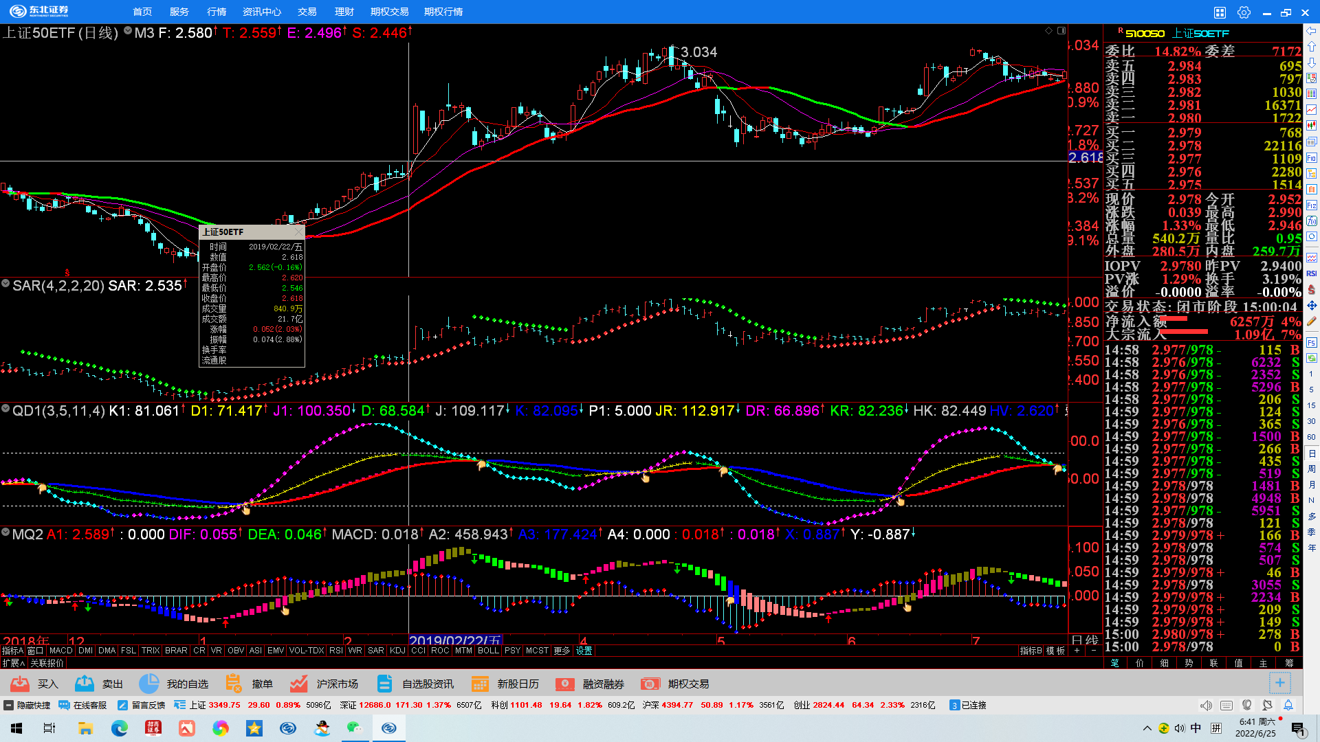Toggle 隐藏快捷 to hide shortcut bar

click(27, 705)
